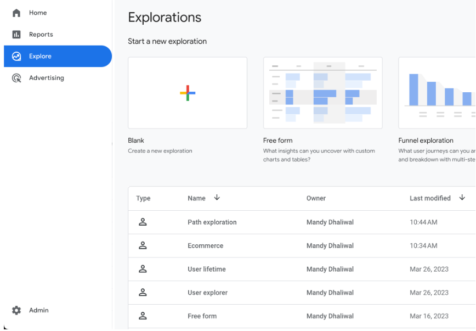This screenshot has width=476, height=331.
Task: Click the Type column header
Action: (143, 199)
